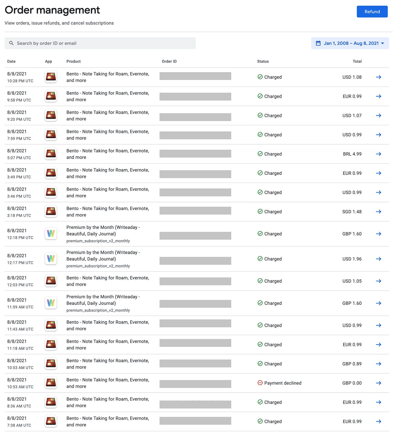This screenshot has height=435, width=393.
Task: Open arrow for 12:18 PM GBP 1.60 order
Action: (x=378, y=234)
